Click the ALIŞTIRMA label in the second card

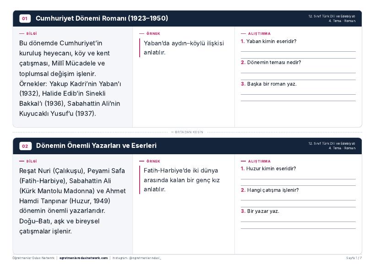(x=255, y=161)
